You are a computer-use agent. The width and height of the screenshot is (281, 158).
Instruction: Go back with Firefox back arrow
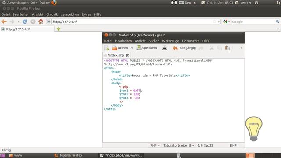click(4, 22)
